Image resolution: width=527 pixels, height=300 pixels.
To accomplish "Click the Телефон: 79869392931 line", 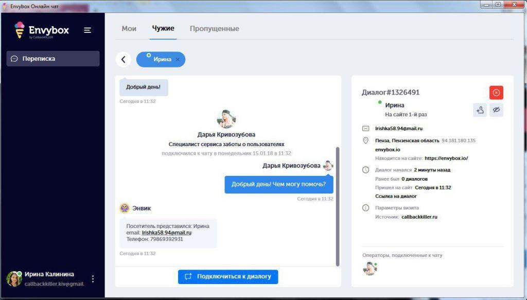I will 154,239.
